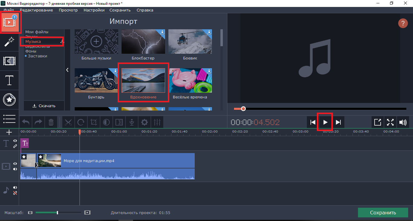Screen dimensions: 413x221
Task: Expand the More tools list icon
Action: point(9,119)
